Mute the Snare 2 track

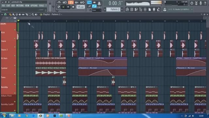15,55
